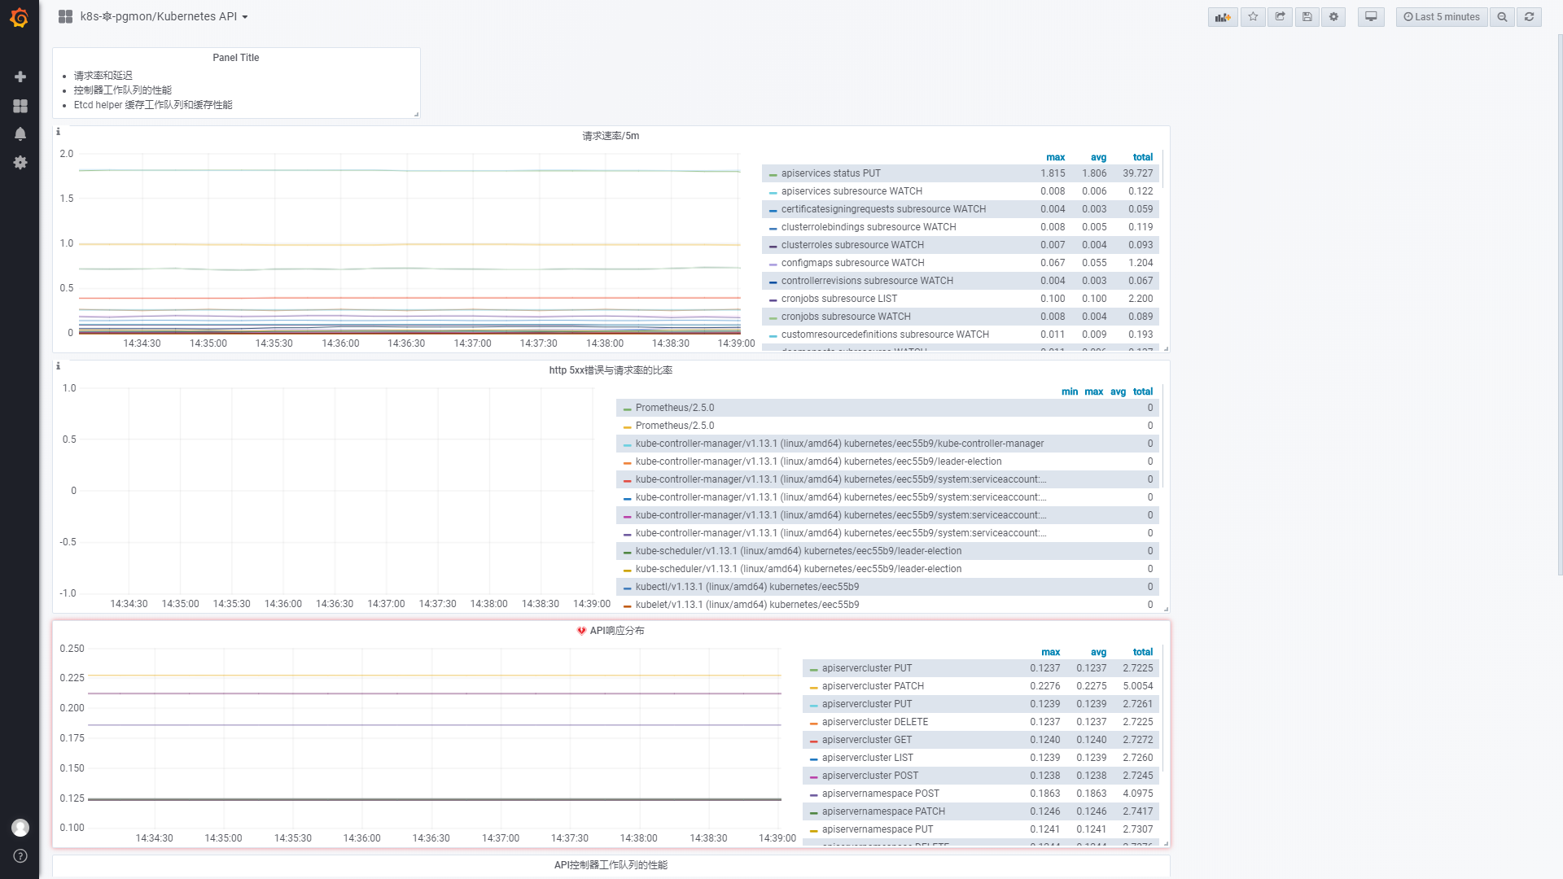Click color swatch for kubectl/v1.13.1 series
Screen dimensions: 1563x879
[x=627, y=588]
